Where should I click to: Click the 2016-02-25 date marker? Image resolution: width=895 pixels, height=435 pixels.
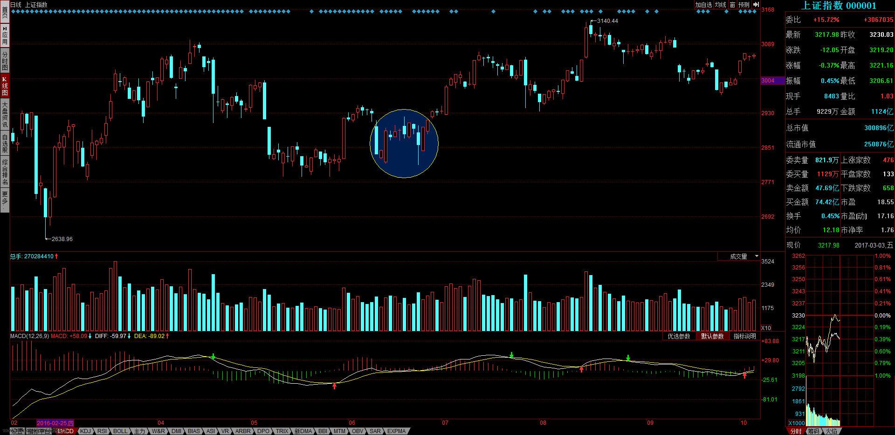click(55, 423)
